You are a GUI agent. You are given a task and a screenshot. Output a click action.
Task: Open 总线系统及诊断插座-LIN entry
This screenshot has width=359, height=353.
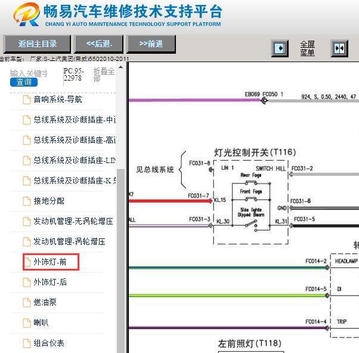[75, 160]
